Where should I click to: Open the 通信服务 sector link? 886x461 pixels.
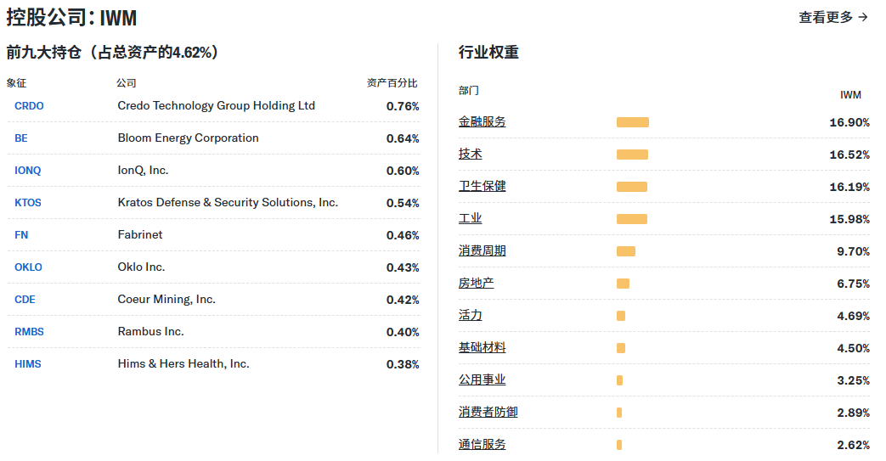[482, 445]
